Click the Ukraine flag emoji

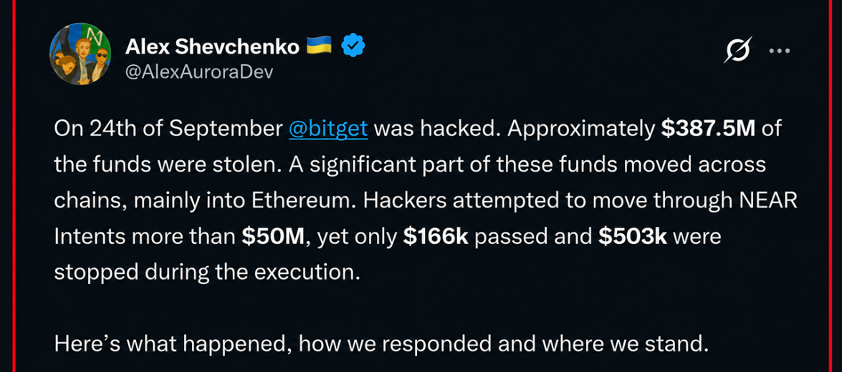click(x=319, y=46)
